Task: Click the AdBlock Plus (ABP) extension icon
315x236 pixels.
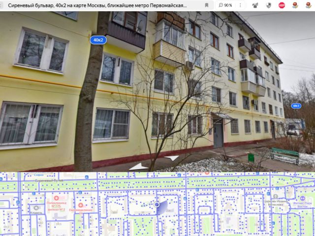Action: tap(282, 5)
